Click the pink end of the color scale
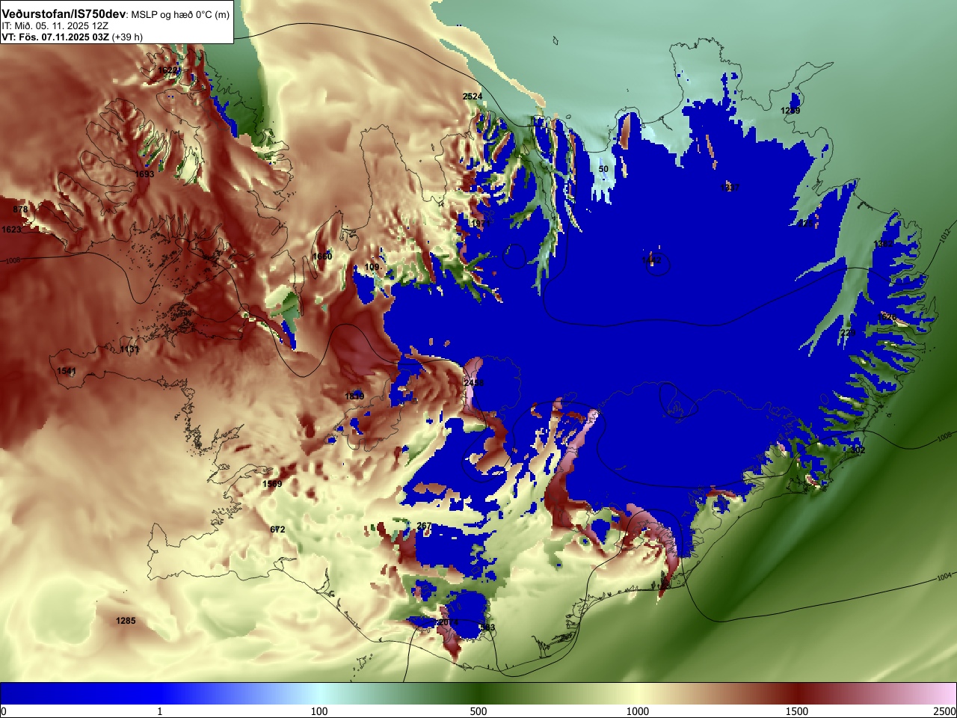The width and height of the screenshot is (957, 718). coord(944,694)
